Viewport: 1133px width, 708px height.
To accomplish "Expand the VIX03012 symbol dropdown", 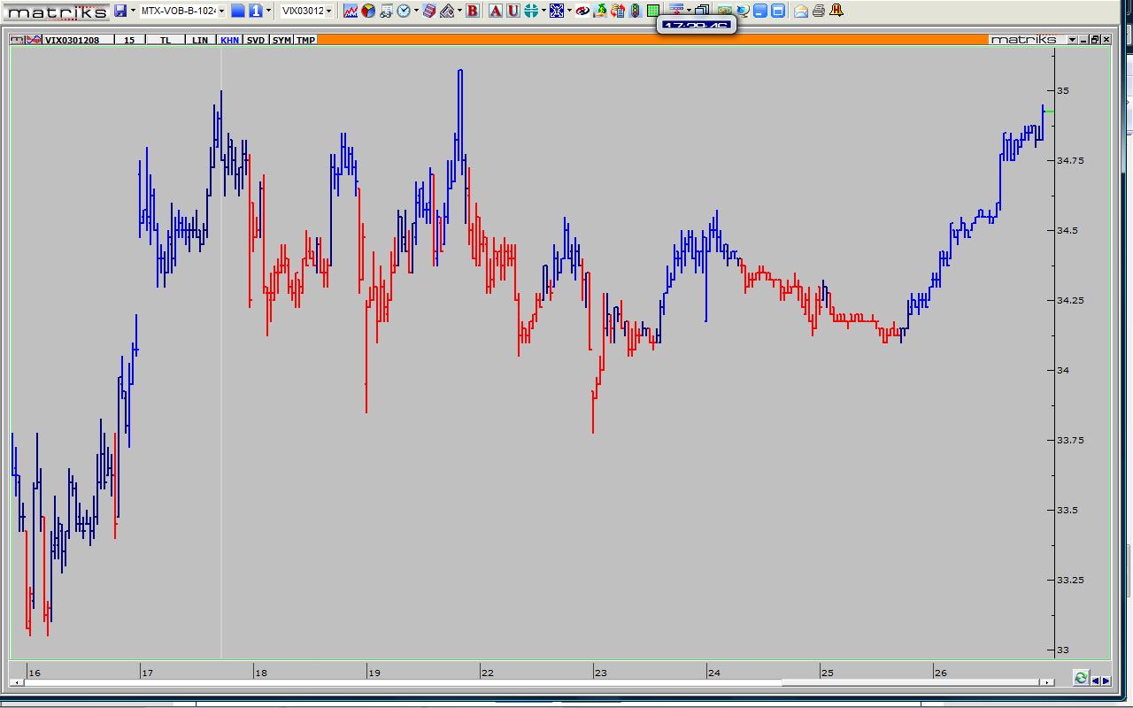I will [328, 11].
